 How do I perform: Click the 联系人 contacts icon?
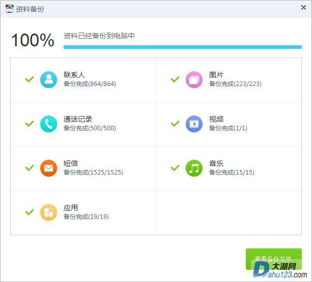(x=48, y=79)
